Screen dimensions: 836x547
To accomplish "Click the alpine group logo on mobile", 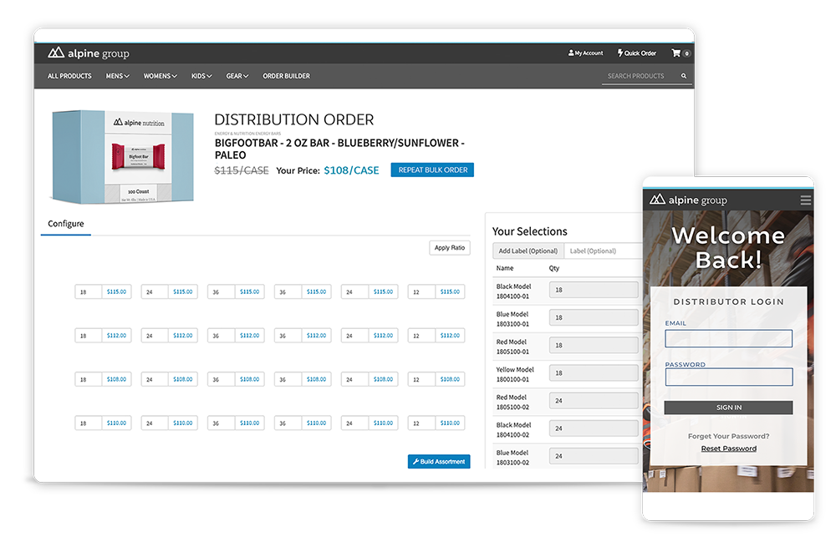I will pyautogui.click(x=688, y=200).
